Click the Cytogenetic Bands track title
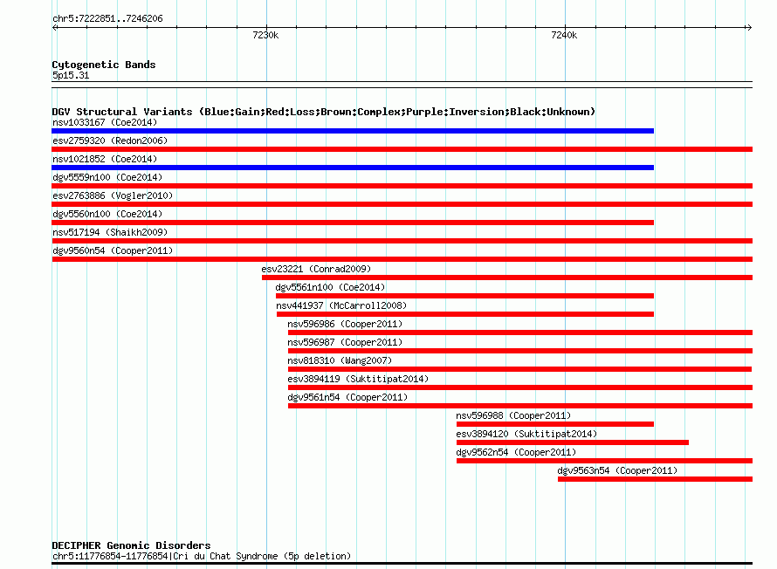777x569 pixels. pyautogui.click(x=104, y=65)
